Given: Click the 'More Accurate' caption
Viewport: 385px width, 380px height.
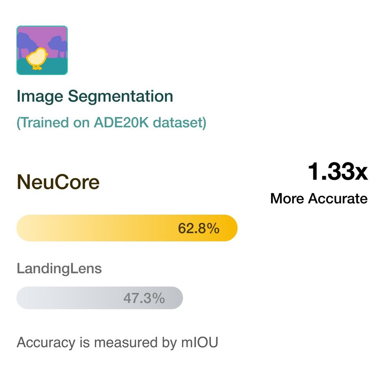Looking at the screenshot, I should point(319,198).
